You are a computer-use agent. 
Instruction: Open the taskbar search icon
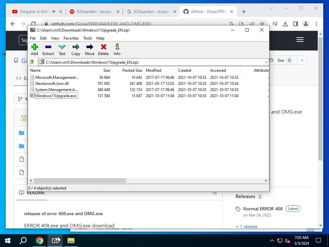coord(23,241)
